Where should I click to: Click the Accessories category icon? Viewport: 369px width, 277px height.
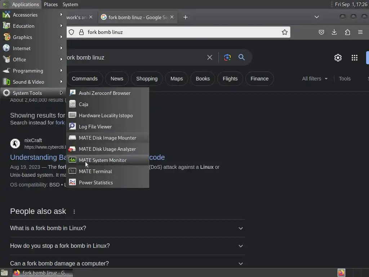tap(6, 14)
